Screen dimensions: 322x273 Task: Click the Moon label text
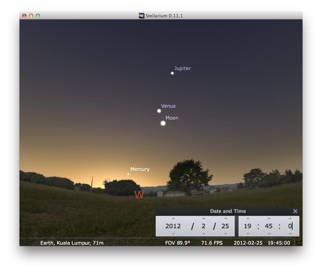point(172,118)
